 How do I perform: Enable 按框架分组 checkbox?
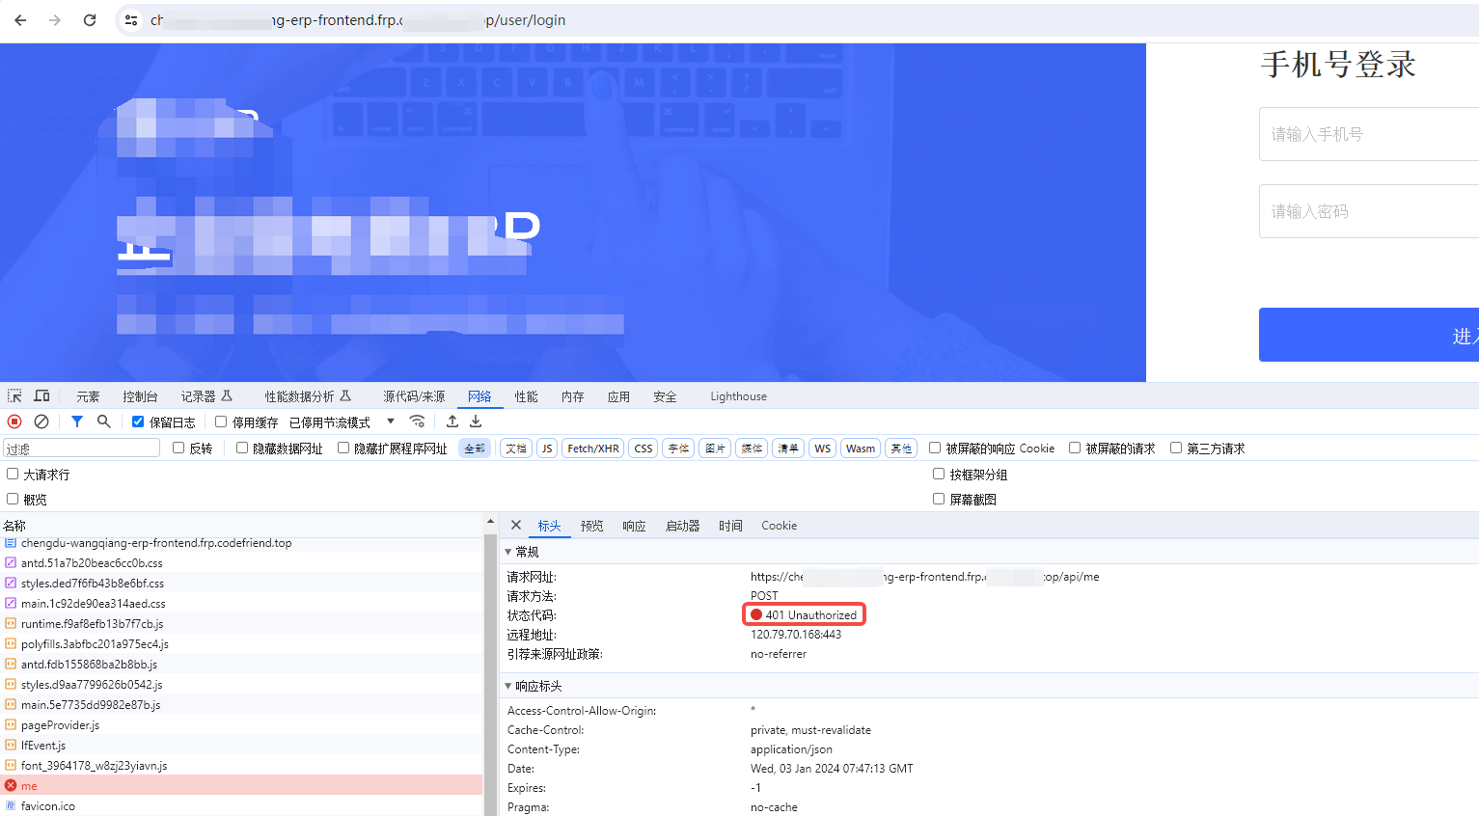click(x=939, y=474)
